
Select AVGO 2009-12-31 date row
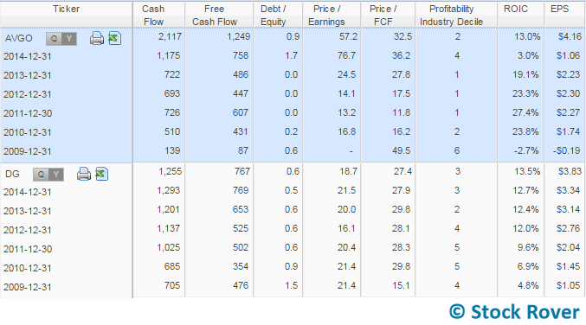[x=293, y=151]
